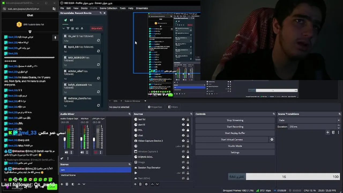Viewport: 343px width, 193px height.
Task: Open the File menu in OBS
Action: [62, 8]
